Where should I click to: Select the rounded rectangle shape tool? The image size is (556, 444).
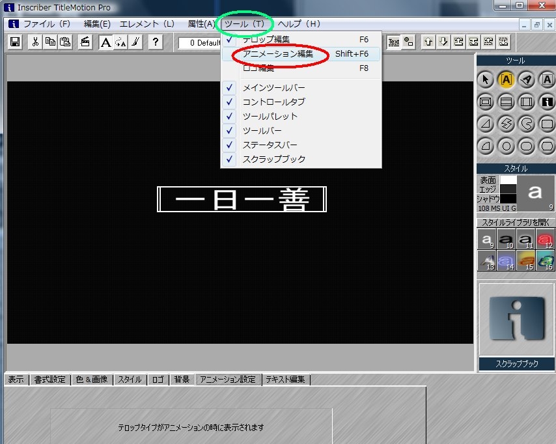[x=547, y=124]
